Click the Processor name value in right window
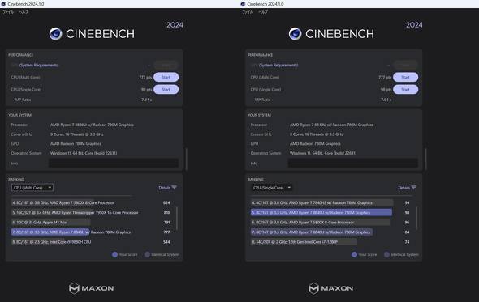This screenshot has width=479, height=302. (x=331, y=125)
